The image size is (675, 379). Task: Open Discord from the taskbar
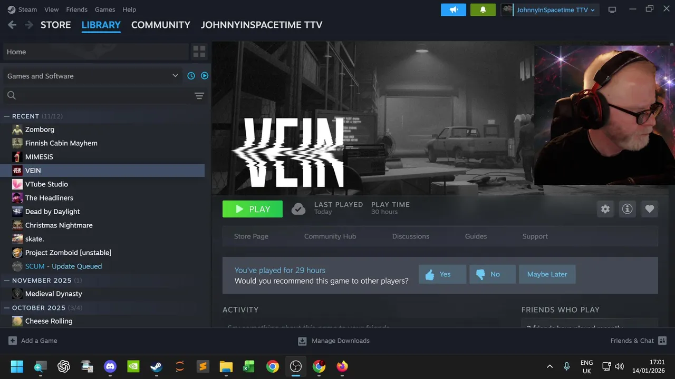(x=110, y=366)
